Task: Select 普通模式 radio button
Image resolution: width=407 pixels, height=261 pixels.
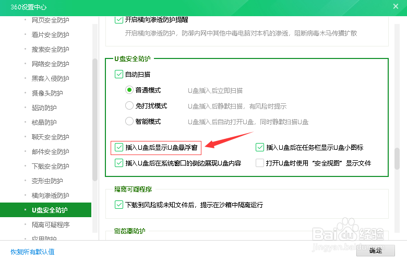Action: coord(129,90)
